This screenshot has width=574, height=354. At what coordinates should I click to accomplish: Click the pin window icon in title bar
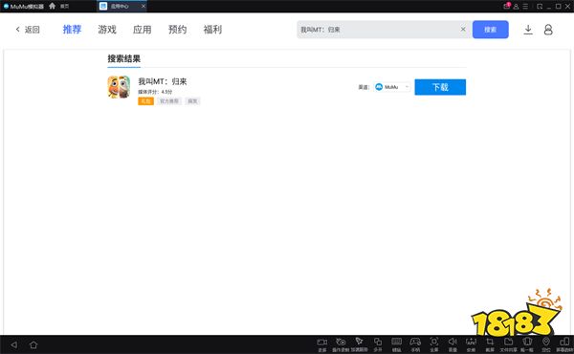click(540, 7)
